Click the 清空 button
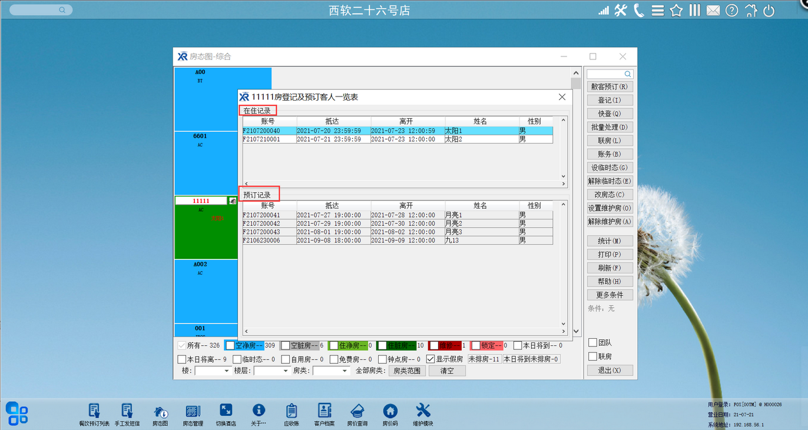The height and width of the screenshot is (430, 808). point(447,371)
